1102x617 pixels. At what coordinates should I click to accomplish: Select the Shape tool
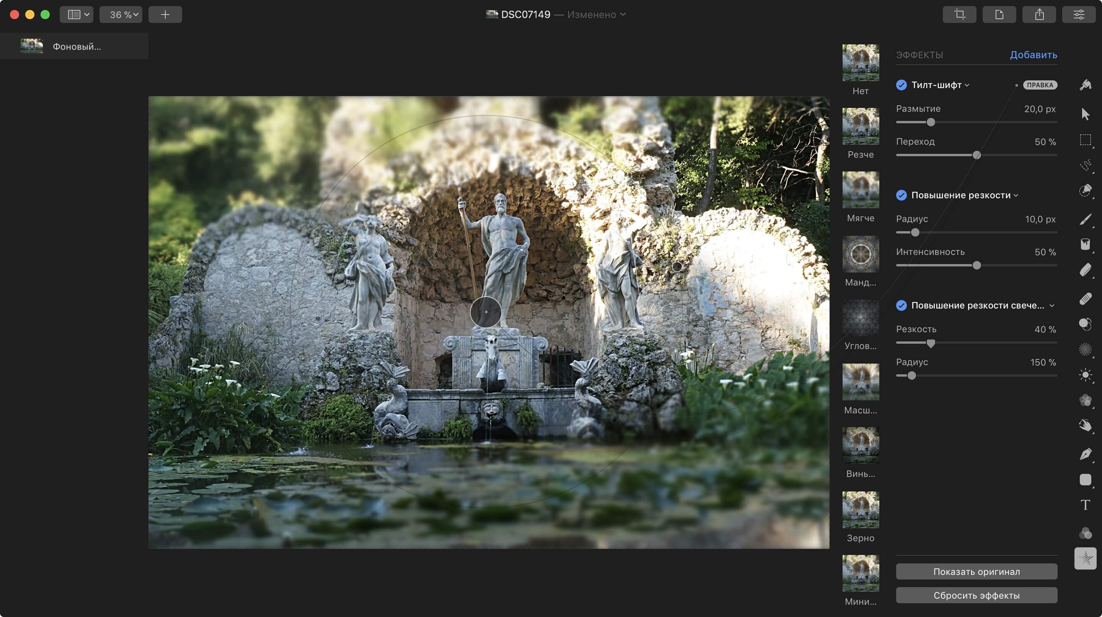[x=1085, y=480]
